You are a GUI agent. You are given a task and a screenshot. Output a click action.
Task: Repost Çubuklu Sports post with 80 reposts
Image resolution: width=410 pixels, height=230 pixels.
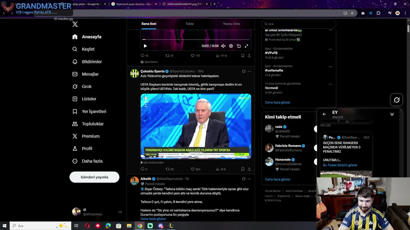pyautogui.click(x=170, y=169)
